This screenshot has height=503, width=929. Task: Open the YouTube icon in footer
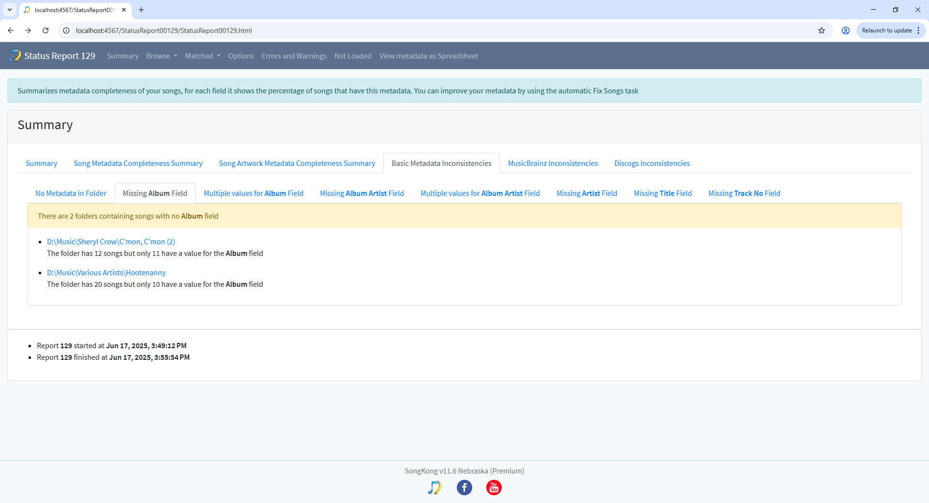(x=494, y=488)
